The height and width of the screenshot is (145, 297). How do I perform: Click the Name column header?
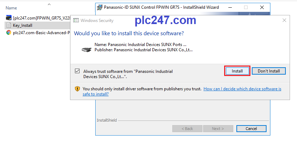click(11, 8)
